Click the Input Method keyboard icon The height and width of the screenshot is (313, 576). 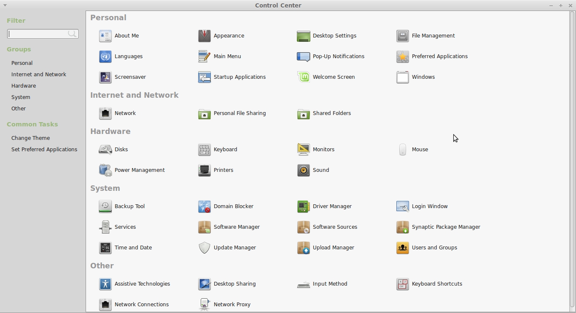(x=303, y=285)
